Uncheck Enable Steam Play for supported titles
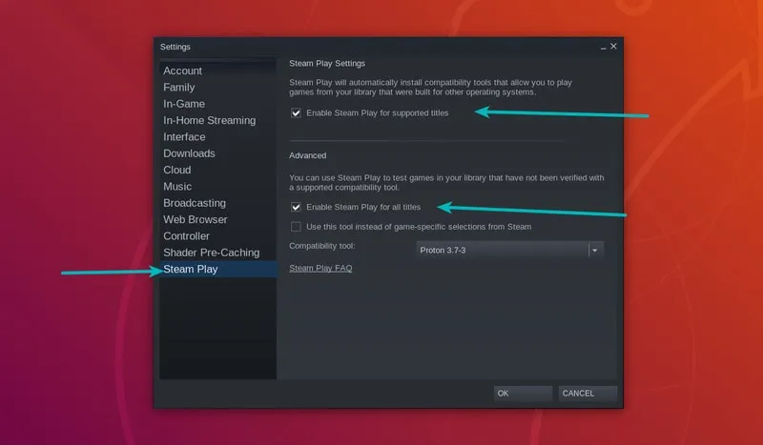The image size is (763, 445). 296,112
